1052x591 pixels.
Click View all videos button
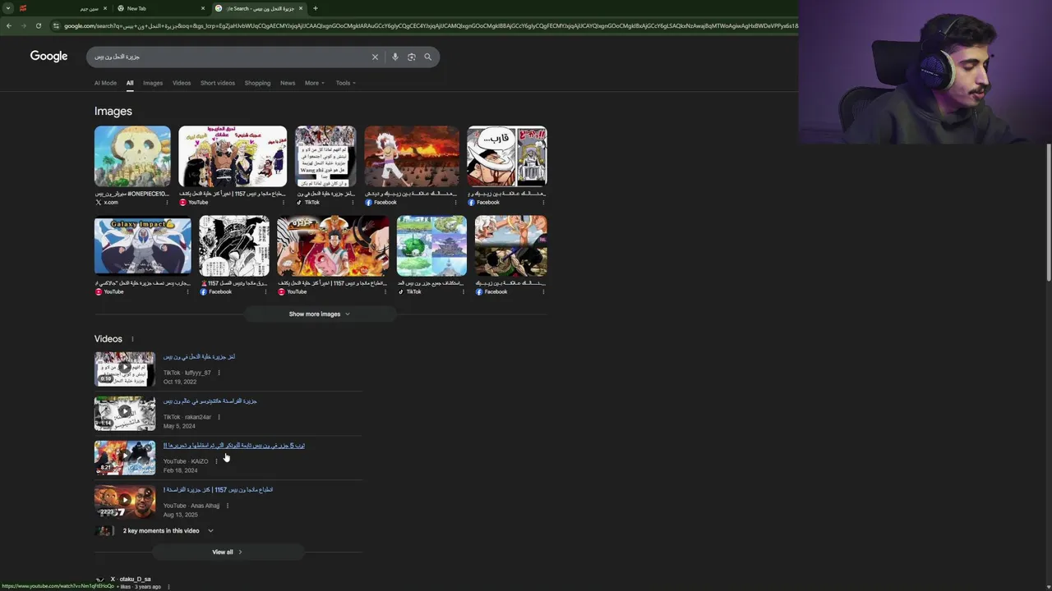[228, 552]
